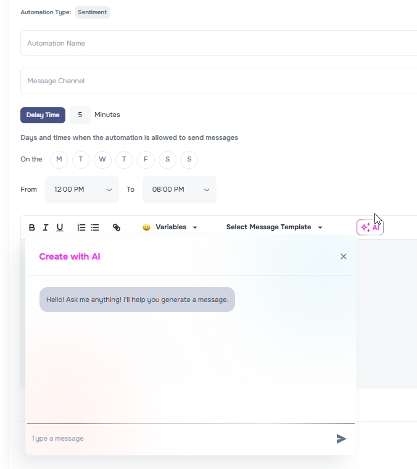The image size is (417, 469).
Task: Open the From time dropdown showing 12:00 PM
Action: 81,190
